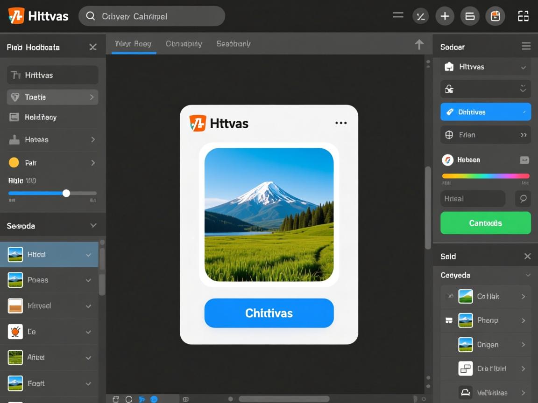Click the plus icon in the top toolbar
The height and width of the screenshot is (403, 538).
click(445, 15)
